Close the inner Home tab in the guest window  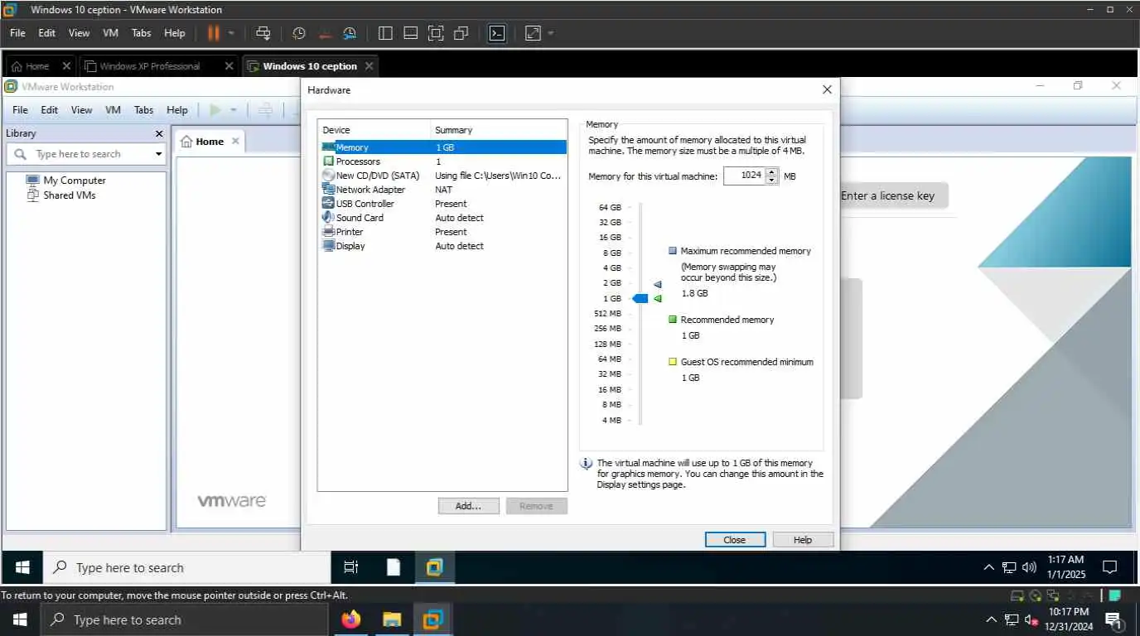(235, 141)
